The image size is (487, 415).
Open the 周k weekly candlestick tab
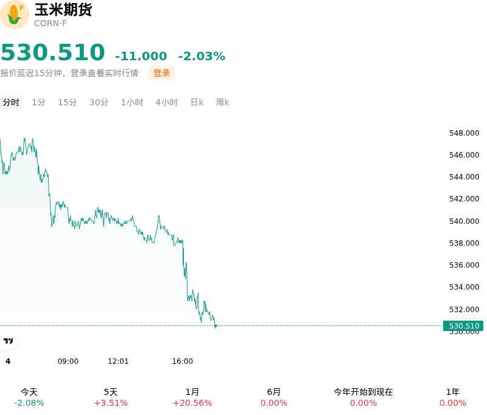222,102
